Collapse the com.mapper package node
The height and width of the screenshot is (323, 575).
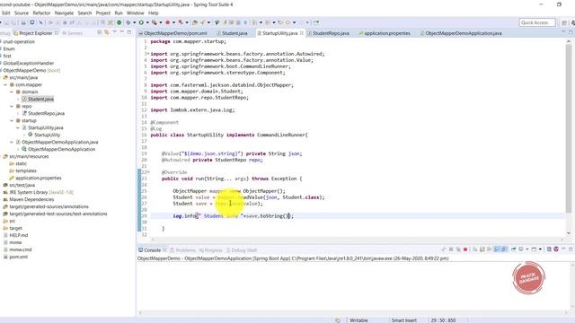pyautogui.click(x=5, y=84)
